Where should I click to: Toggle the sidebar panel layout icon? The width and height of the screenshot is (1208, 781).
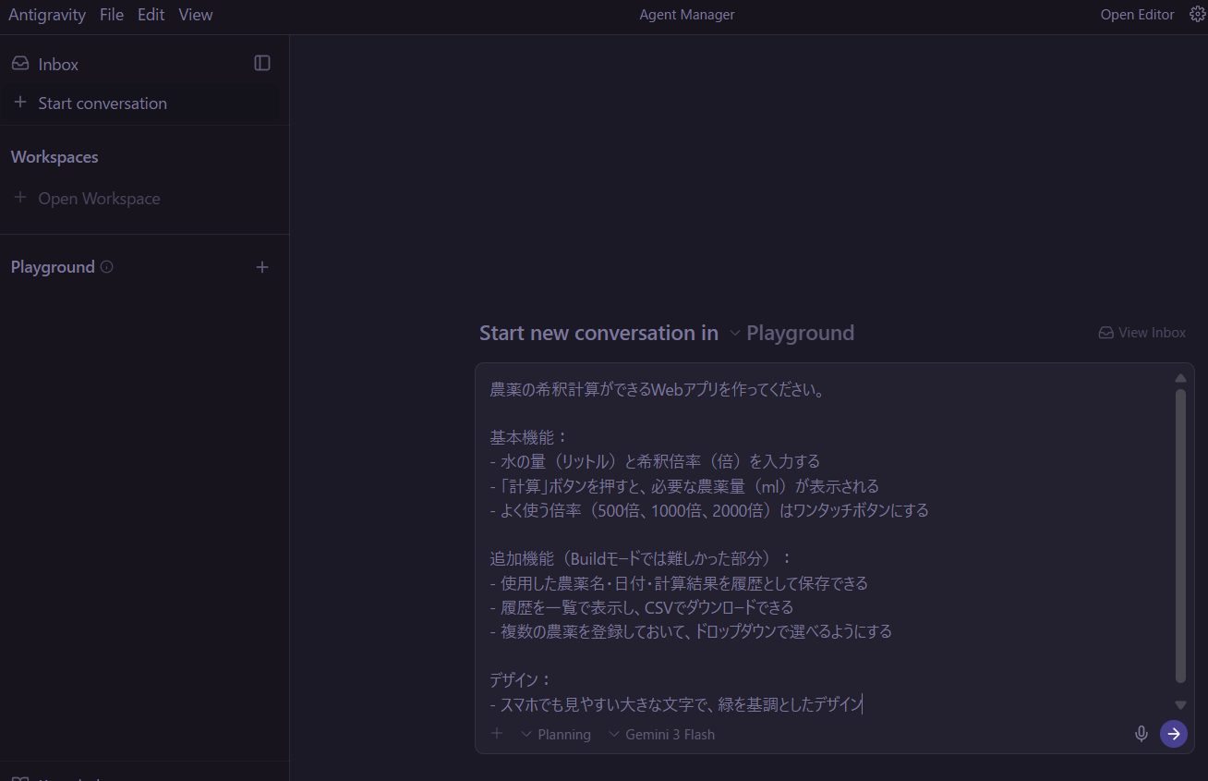click(261, 62)
